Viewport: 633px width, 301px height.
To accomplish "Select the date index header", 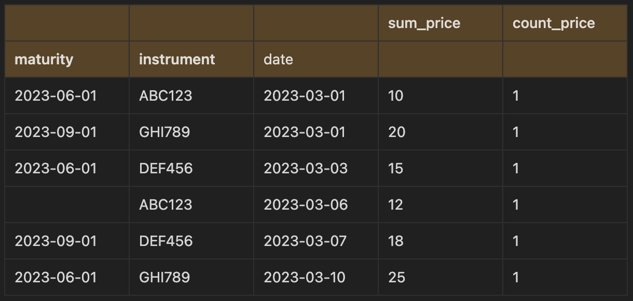I will pos(316,59).
